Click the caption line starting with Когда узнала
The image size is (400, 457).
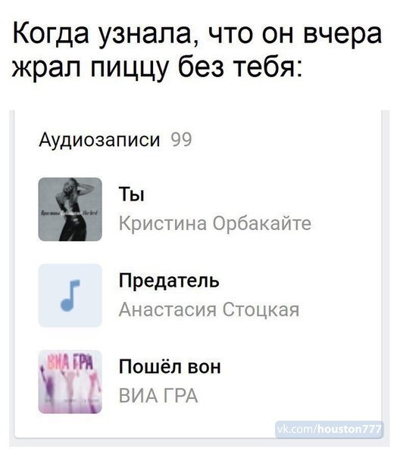(197, 33)
